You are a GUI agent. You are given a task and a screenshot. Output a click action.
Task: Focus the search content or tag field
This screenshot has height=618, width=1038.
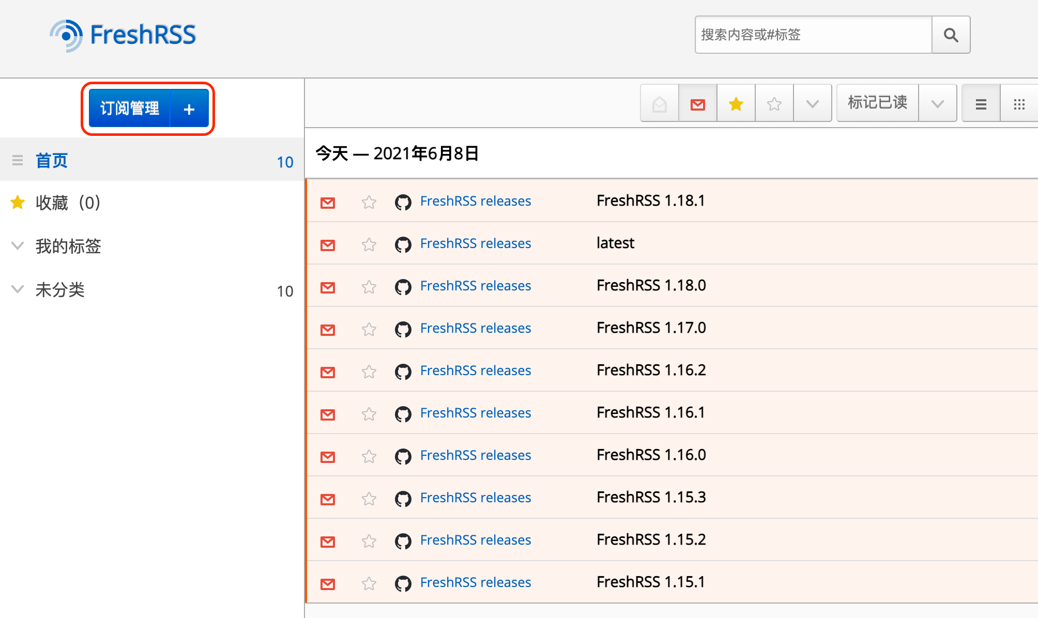click(813, 35)
